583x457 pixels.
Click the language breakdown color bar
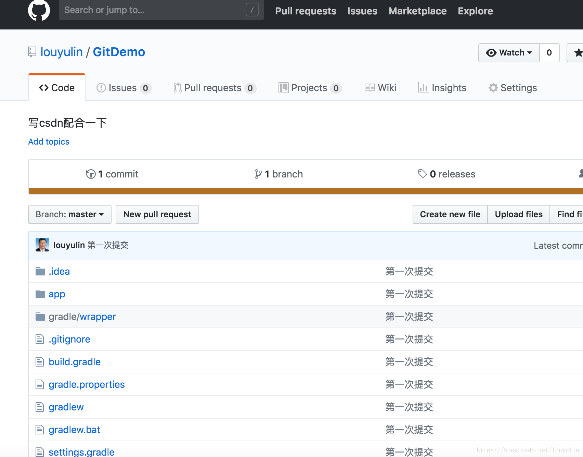click(x=306, y=191)
